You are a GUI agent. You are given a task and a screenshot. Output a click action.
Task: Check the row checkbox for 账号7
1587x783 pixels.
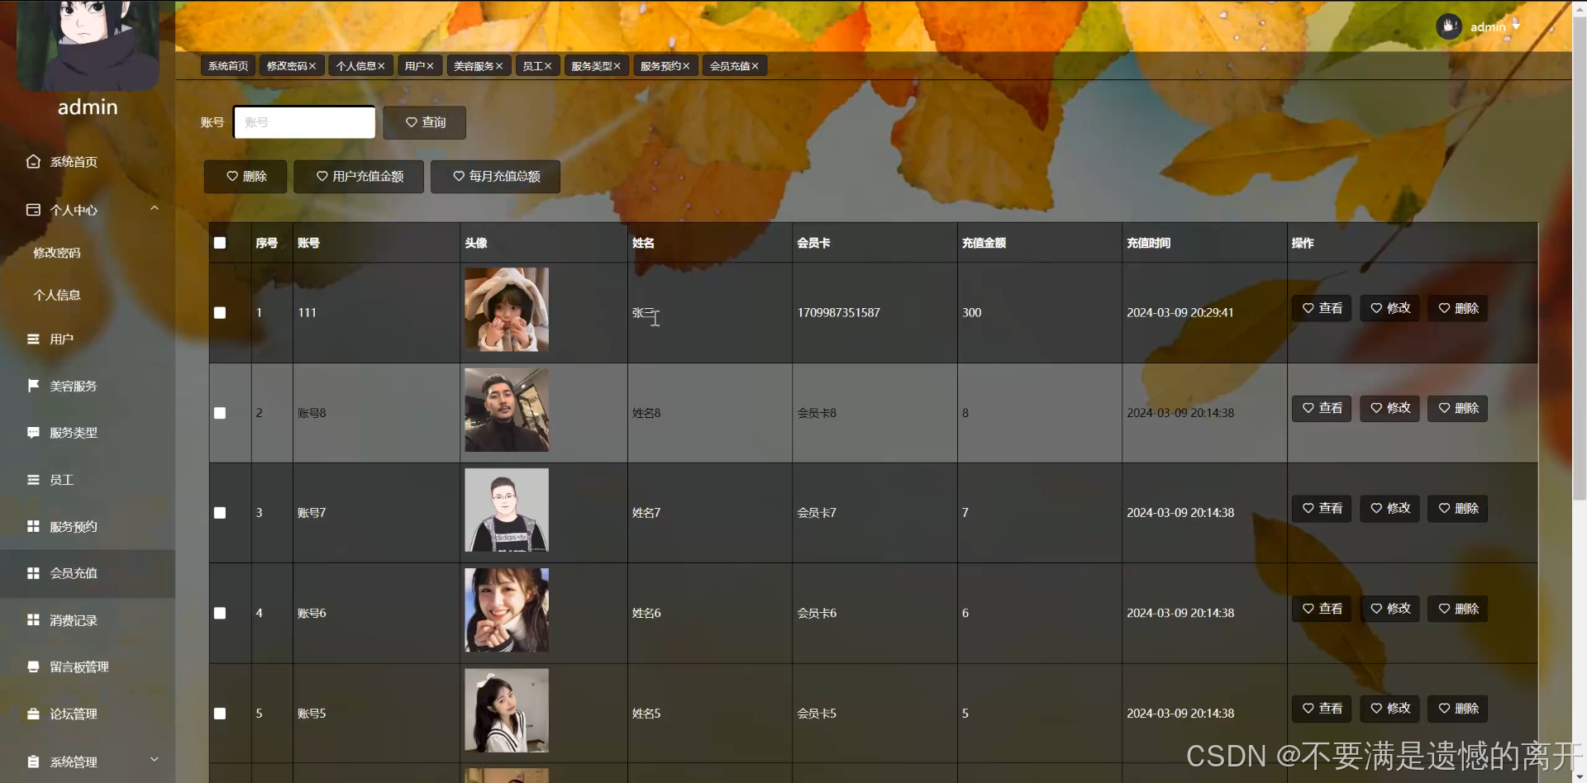(x=220, y=513)
